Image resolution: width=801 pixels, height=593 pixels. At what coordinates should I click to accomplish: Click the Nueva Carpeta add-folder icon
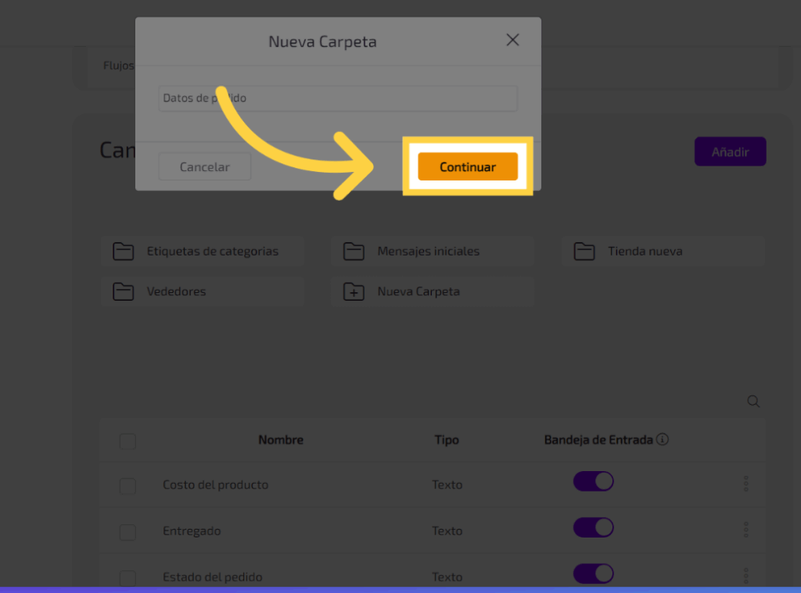pos(354,291)
